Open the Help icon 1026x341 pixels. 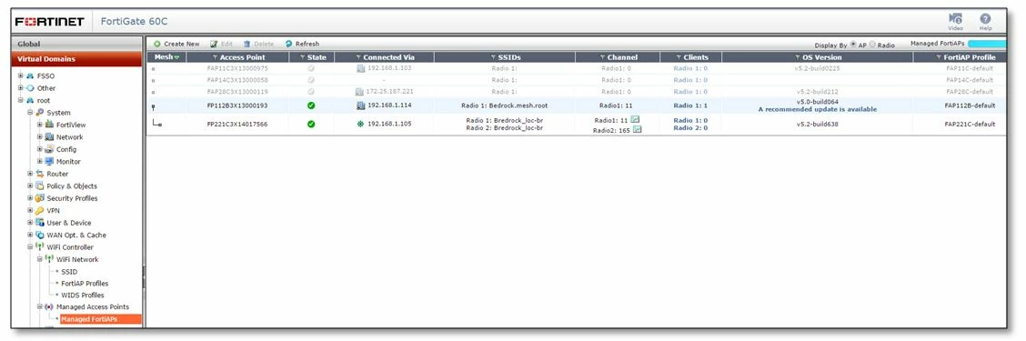pyautogui.click(x=985, y=18)
